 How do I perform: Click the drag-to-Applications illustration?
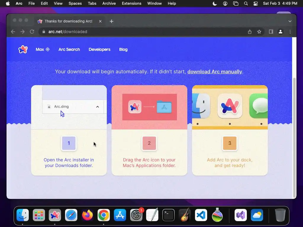click(149, 107)
